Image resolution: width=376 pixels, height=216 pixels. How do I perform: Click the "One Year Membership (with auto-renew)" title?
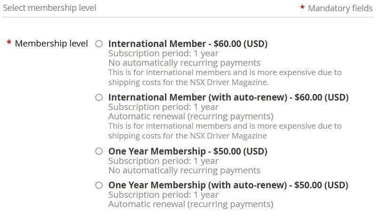228,185
